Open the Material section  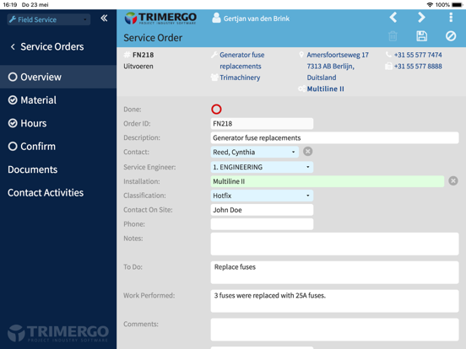tap(58, 100)
